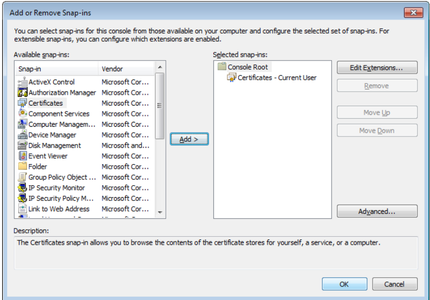Select Component Services snap-in
This screenshot has width=430, height=300.
coord(59,114)
